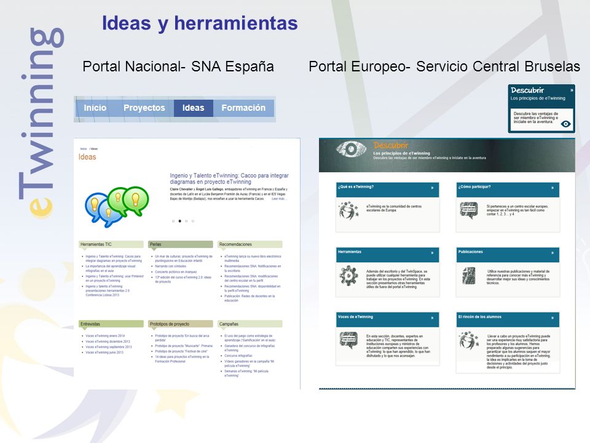The width and height of the screenshot is (590, 443).
Task: Click the speech bubble icon under Voces de eTwinning
Action: coord(348,340)
